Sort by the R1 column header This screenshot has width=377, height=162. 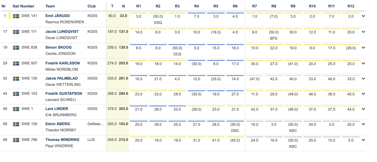coord(139,6)
